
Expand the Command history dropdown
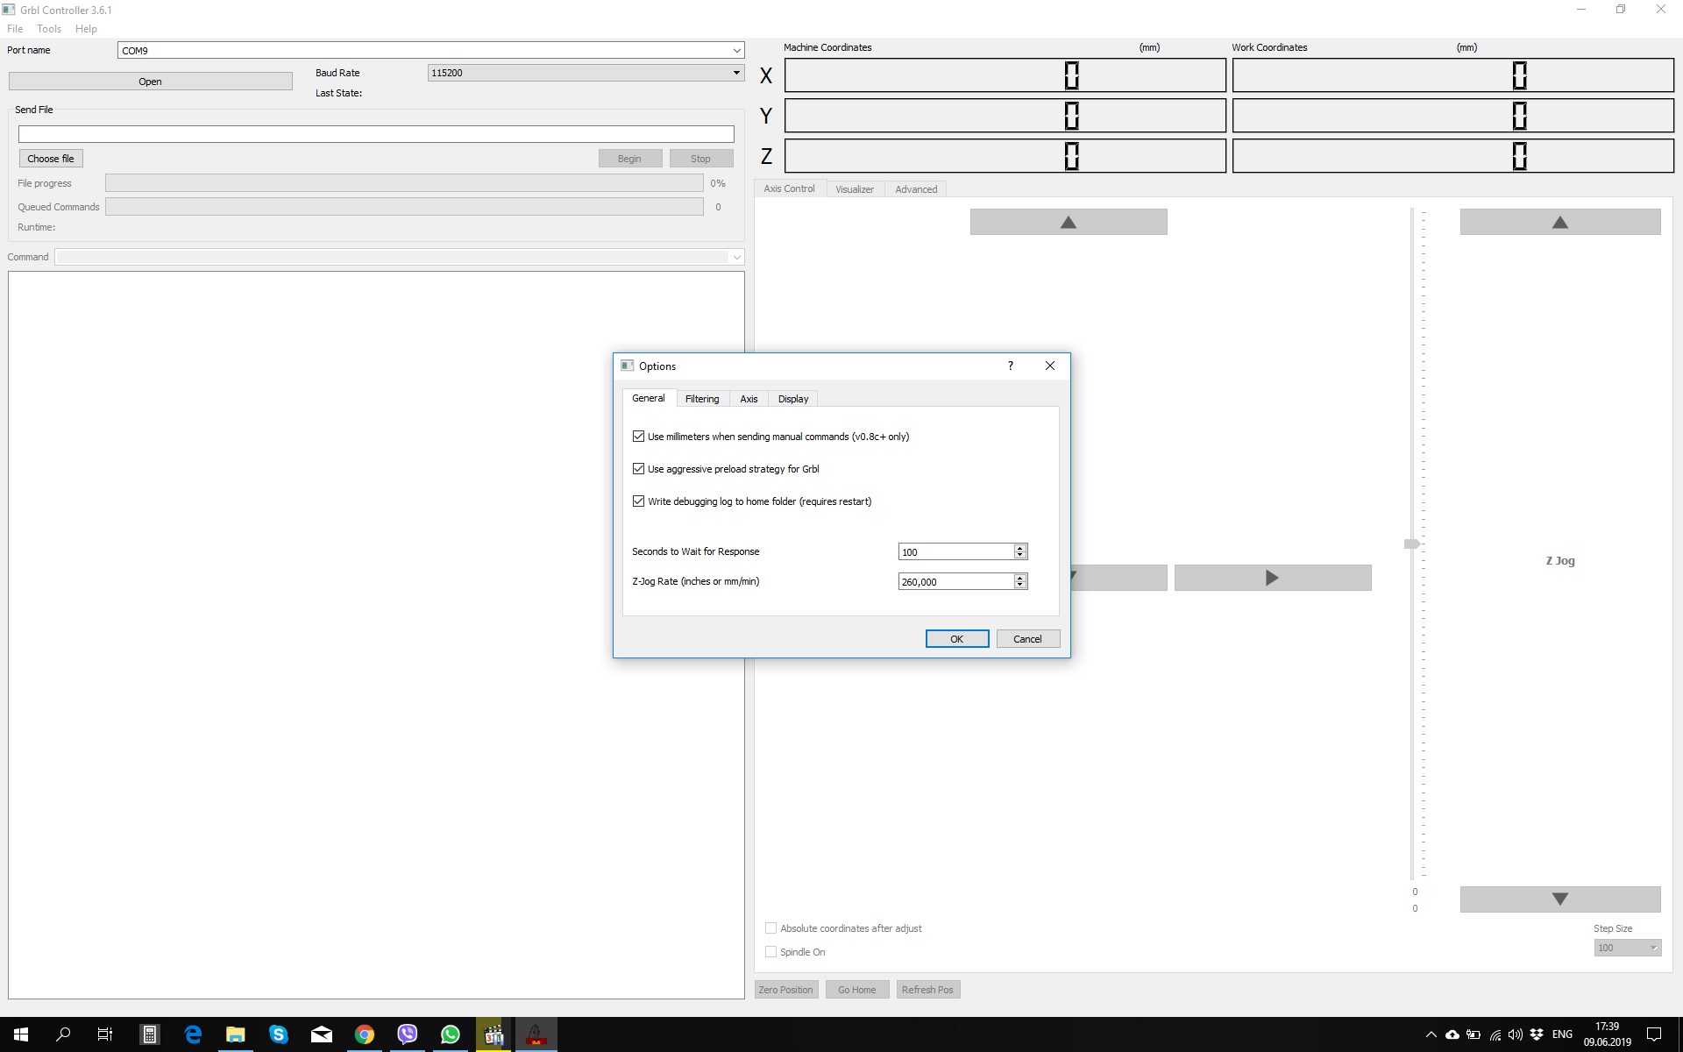(x=736, y=258)
